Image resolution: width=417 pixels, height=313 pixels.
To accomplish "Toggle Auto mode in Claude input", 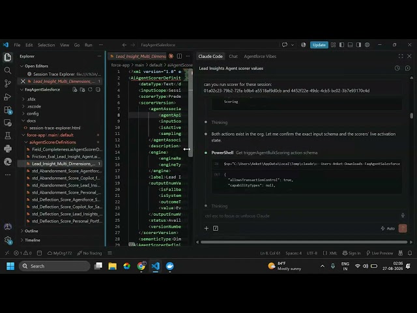I will (x=388, y=228).
